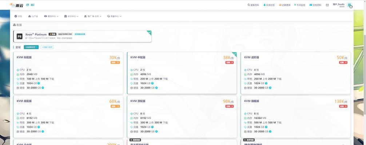
Task: Open 搜索百科 search
Action: coord(253,5)
